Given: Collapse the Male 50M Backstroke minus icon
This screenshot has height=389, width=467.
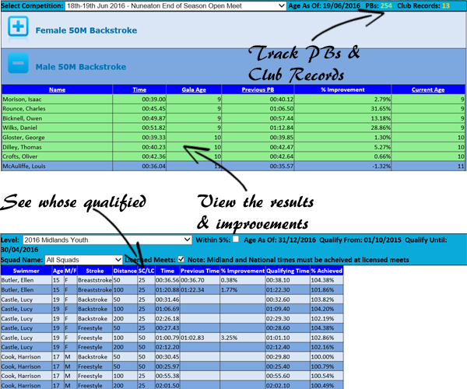Looking at the screenshot, I should (17, 66).
